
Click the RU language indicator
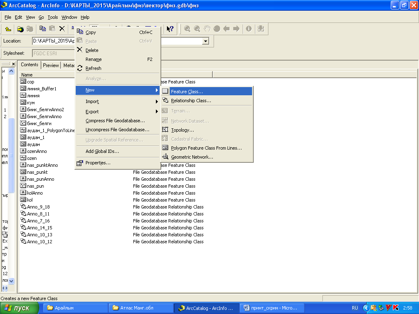355,308
